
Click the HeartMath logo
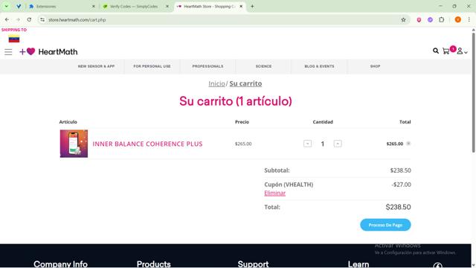(x=48, y=51)
